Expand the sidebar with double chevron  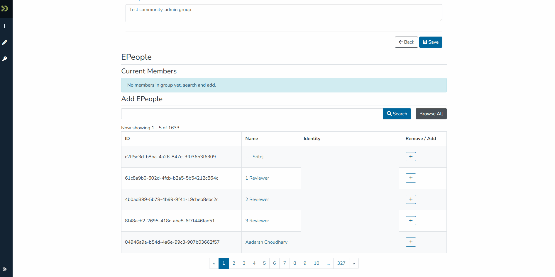pos(5,269)
